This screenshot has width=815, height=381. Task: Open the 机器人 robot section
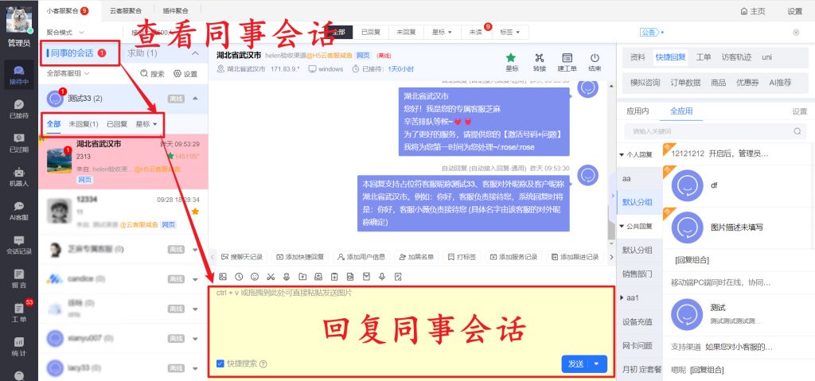pyautogui.click(x=19, y=177)
